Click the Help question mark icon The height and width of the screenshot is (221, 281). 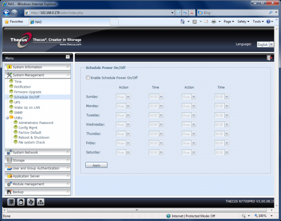coord(268,21)
